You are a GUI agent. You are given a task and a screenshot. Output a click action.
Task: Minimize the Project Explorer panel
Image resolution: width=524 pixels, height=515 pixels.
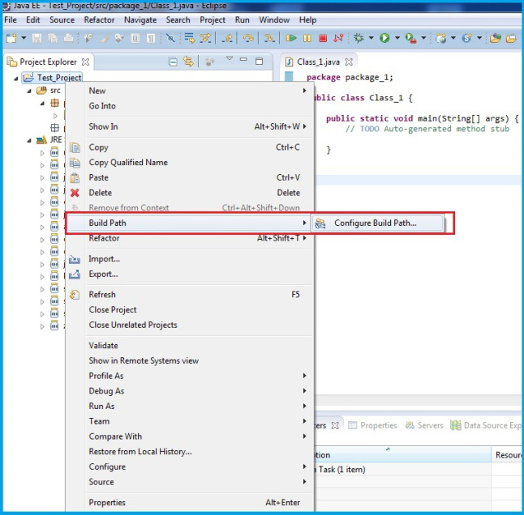(243, 59)
